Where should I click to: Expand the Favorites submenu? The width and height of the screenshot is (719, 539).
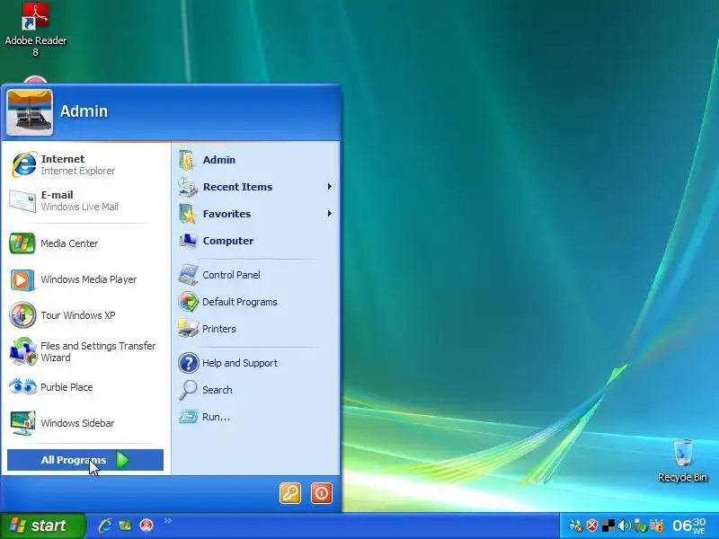pyautogui.click(x=256, y=214)
